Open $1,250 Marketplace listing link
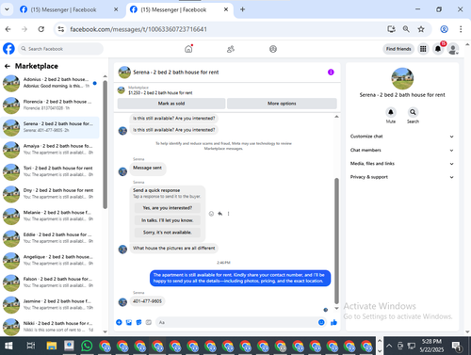 (160, 93)
